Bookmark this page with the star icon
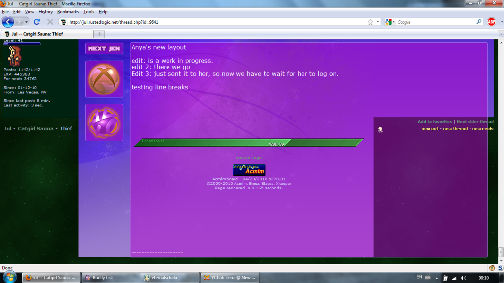This screenshot has height=283, width=504. [x=370, y=22]
